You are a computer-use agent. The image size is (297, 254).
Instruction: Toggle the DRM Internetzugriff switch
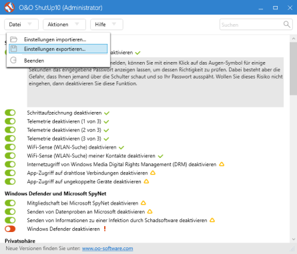point(10,164)
